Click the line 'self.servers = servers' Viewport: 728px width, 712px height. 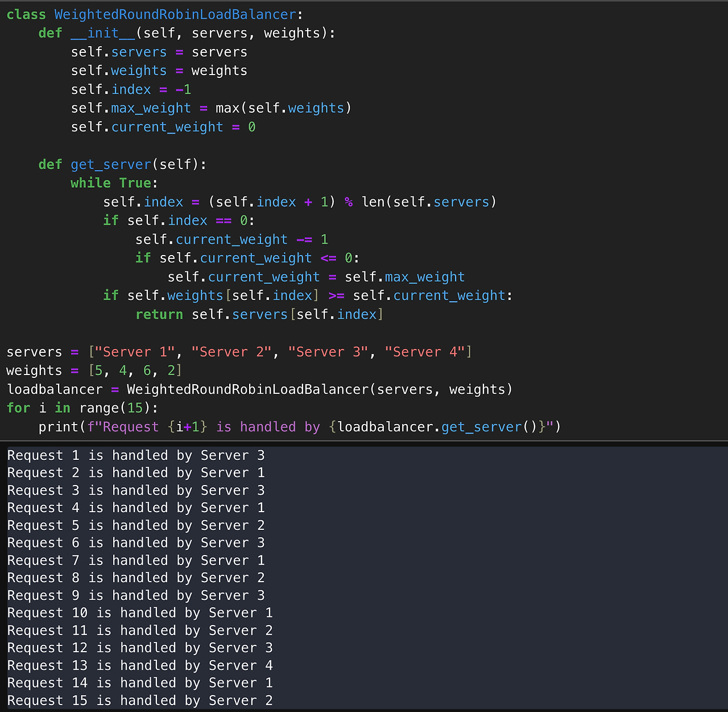click(x=159, y=52)
